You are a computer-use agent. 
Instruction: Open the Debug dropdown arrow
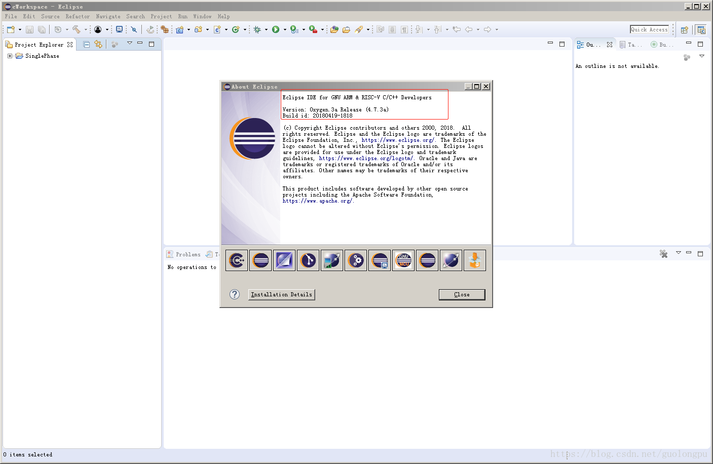click(266, 30)
